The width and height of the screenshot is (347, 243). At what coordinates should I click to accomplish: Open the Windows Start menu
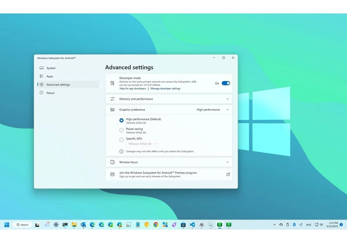(7, 225)
